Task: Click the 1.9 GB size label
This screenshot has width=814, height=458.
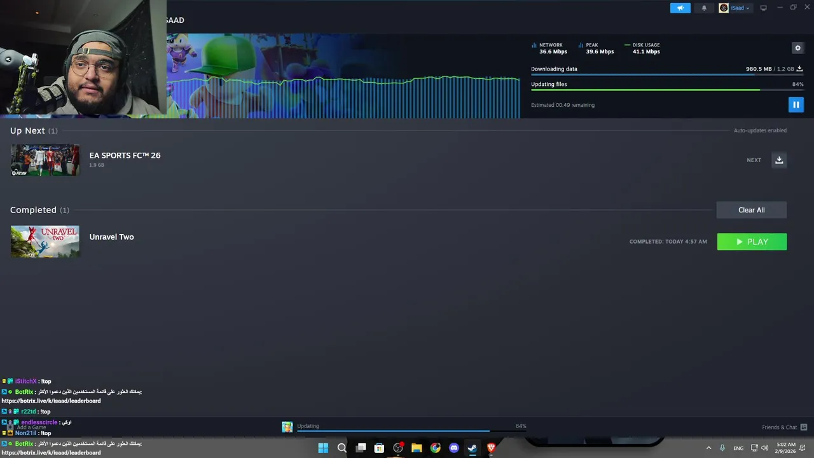Action: click(x=97, y=165)
